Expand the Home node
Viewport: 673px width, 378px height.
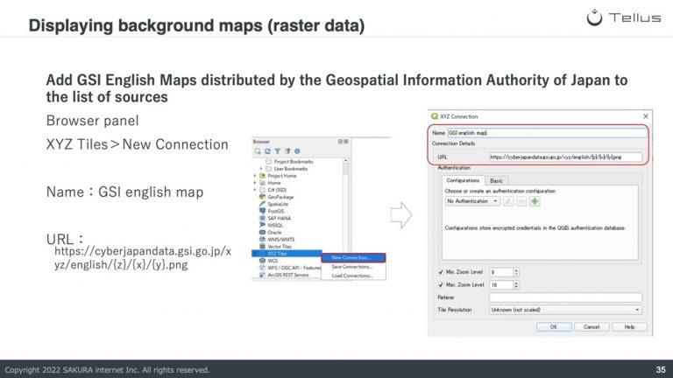click(255, 183)
